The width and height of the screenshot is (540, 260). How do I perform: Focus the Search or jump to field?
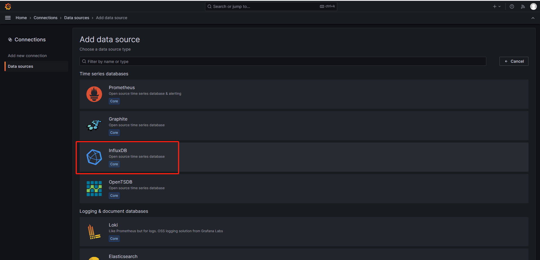pos(271,6)
